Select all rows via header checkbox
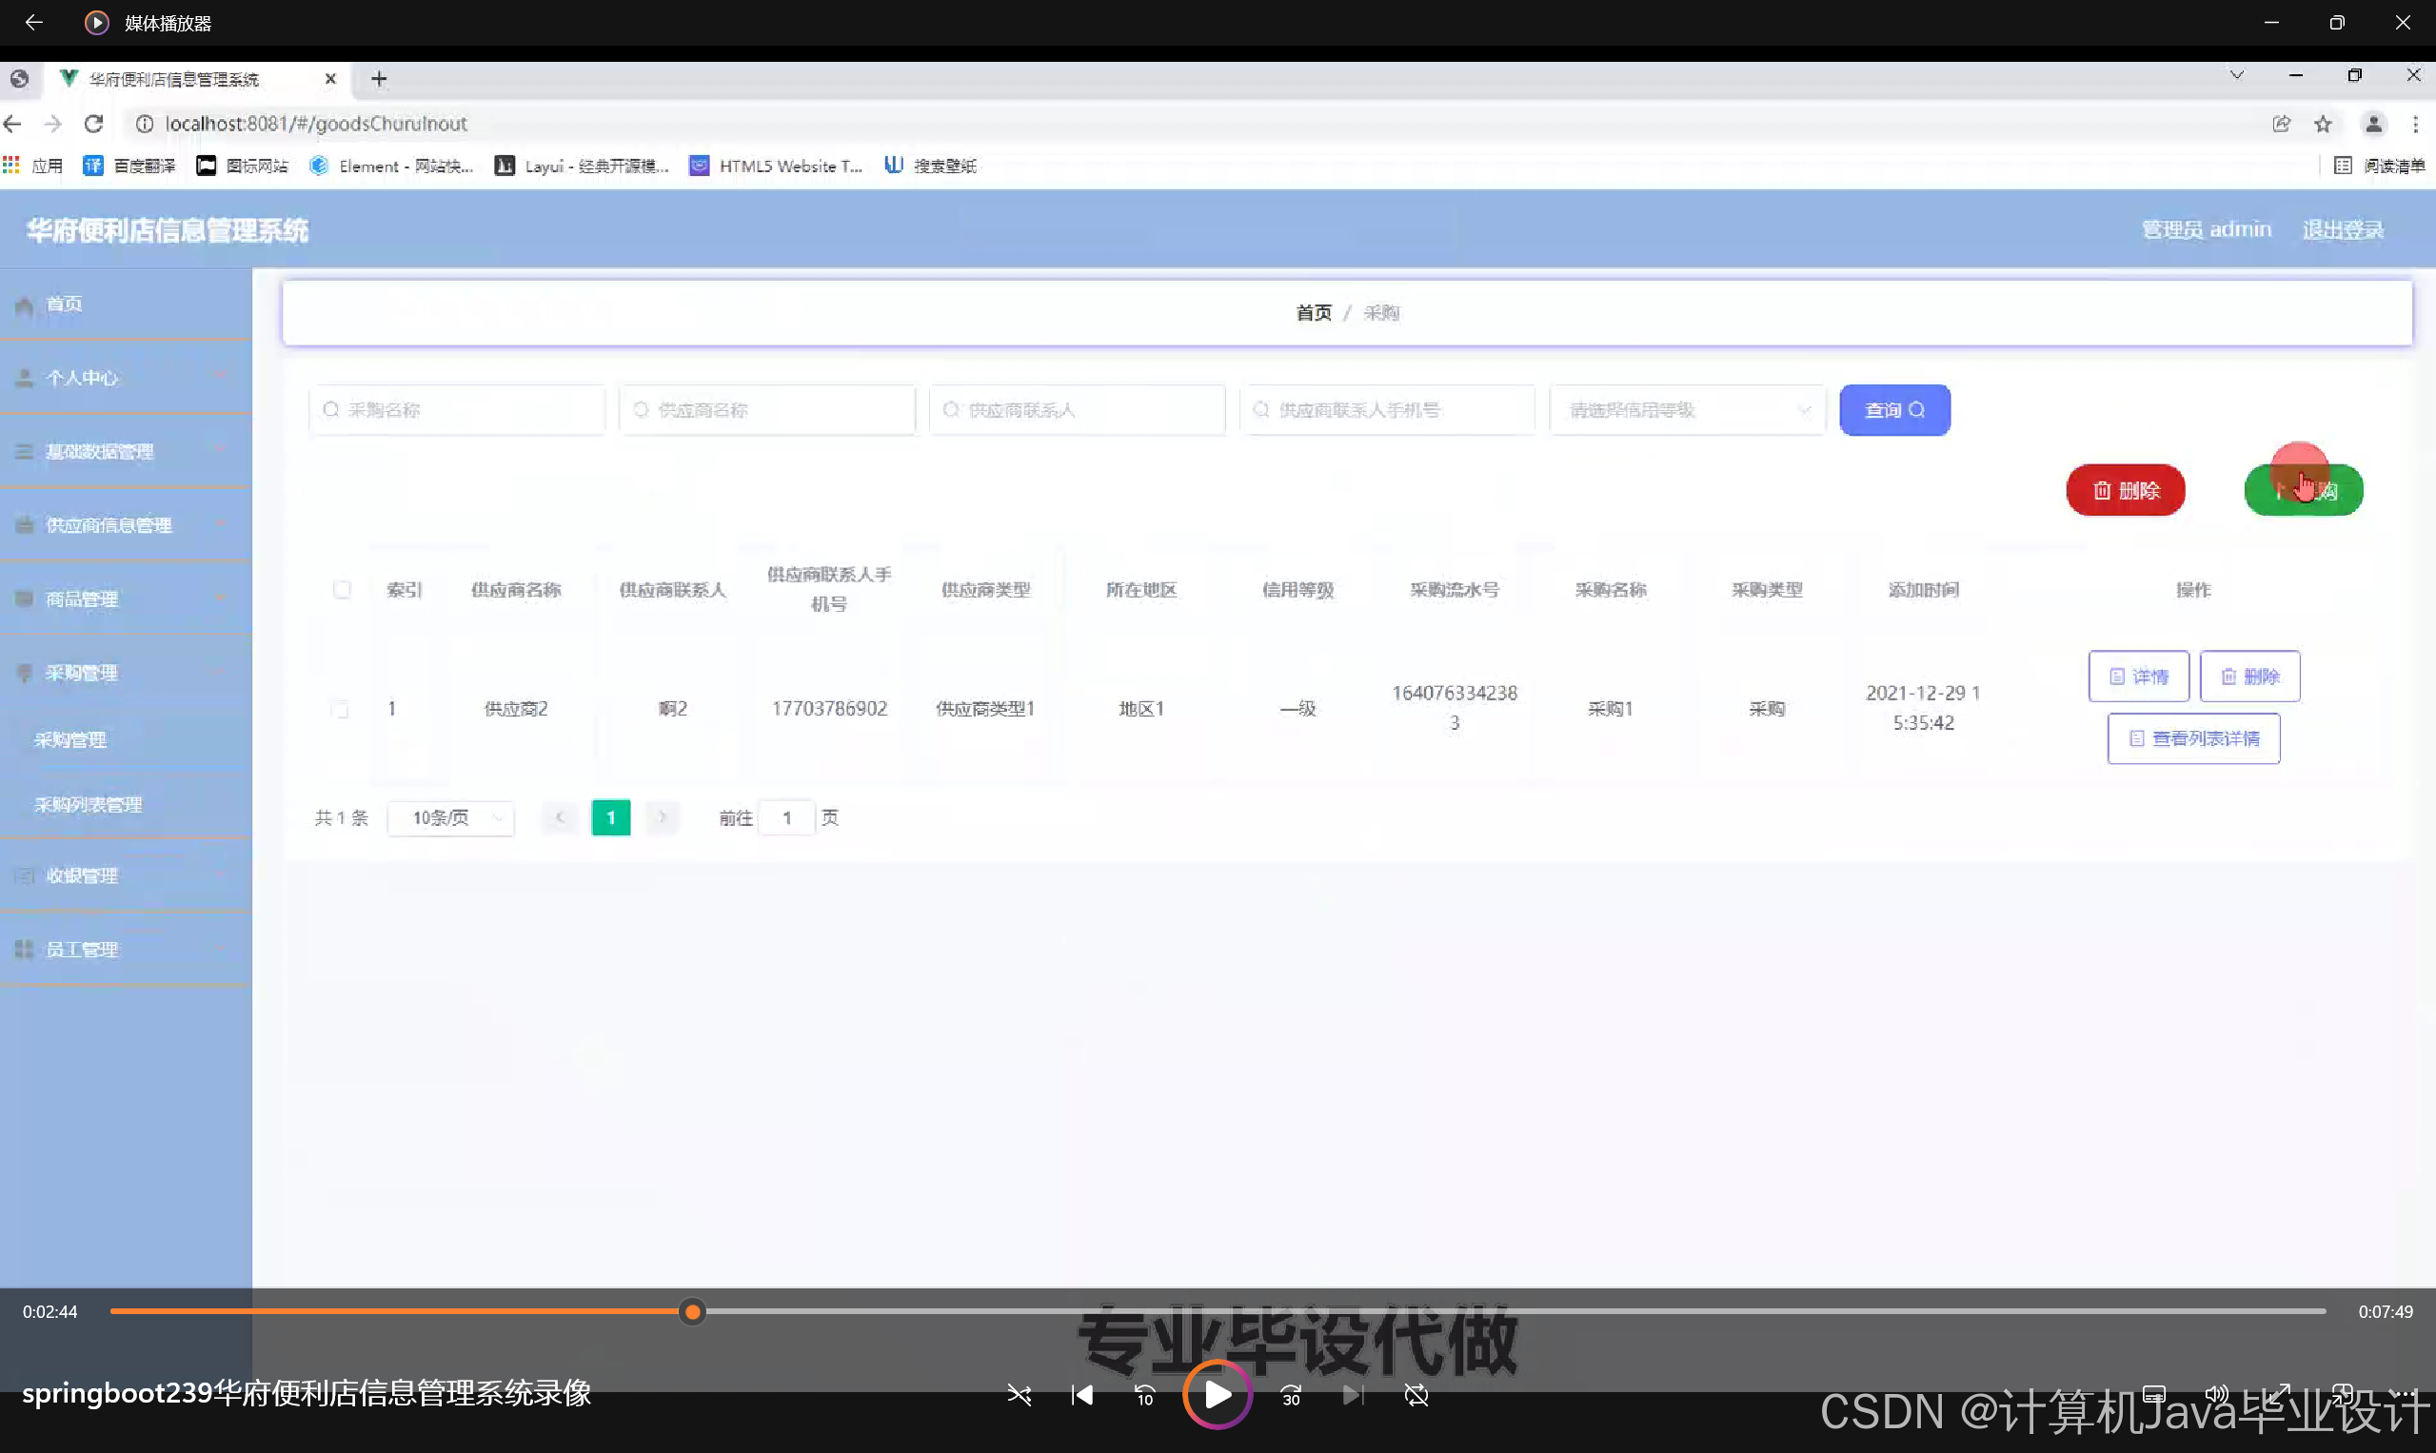Screen dimensions: 2436x1453 [x=342, y=589]
